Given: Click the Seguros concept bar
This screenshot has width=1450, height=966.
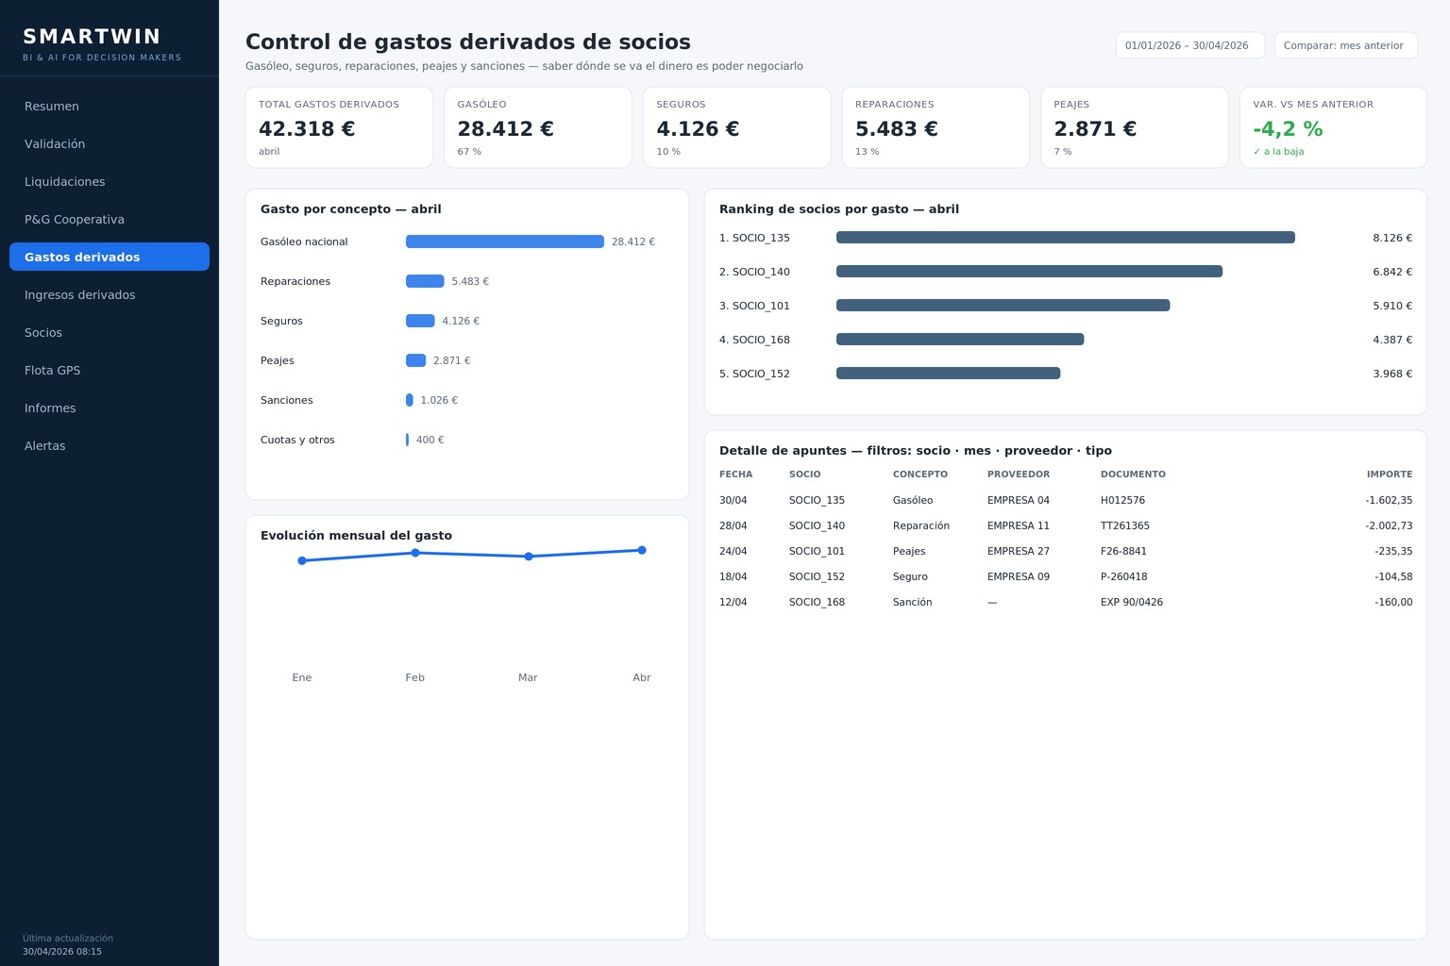Looking at the screenshot, I should tap(420, 321).
